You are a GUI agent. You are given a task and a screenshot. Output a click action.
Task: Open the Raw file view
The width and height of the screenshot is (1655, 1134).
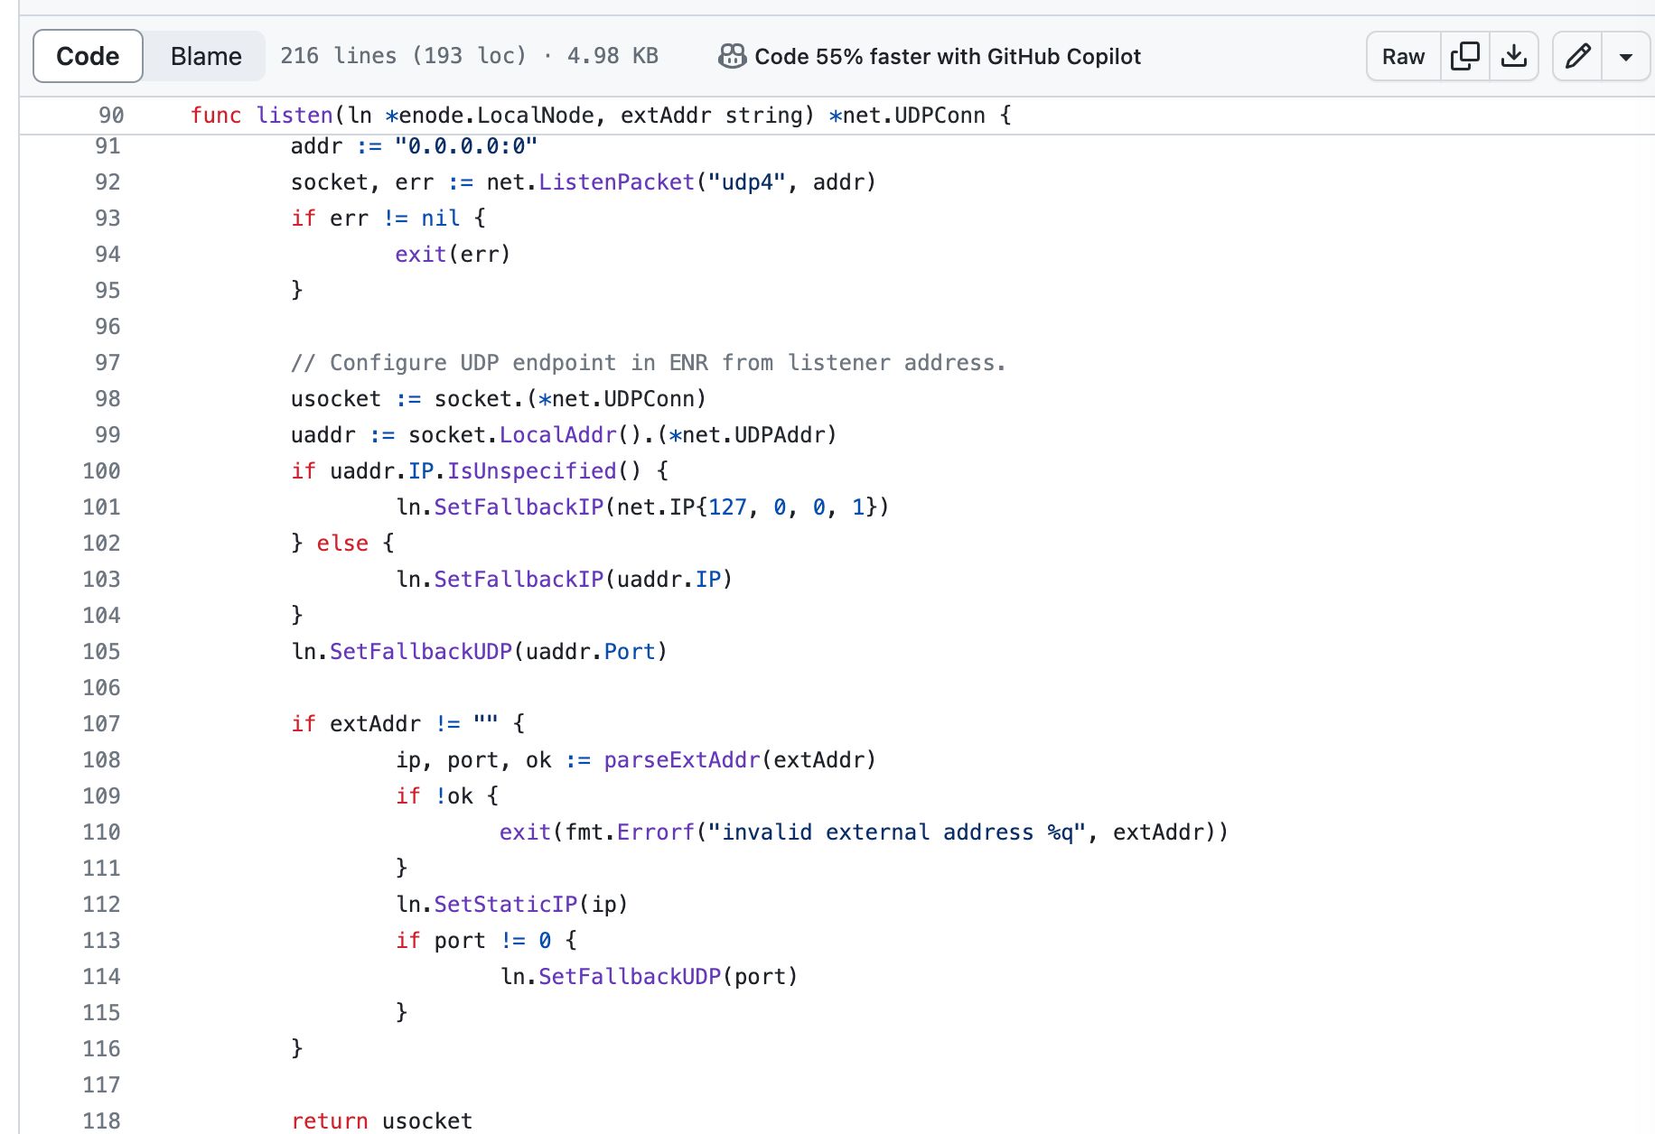pos(1403,56)
